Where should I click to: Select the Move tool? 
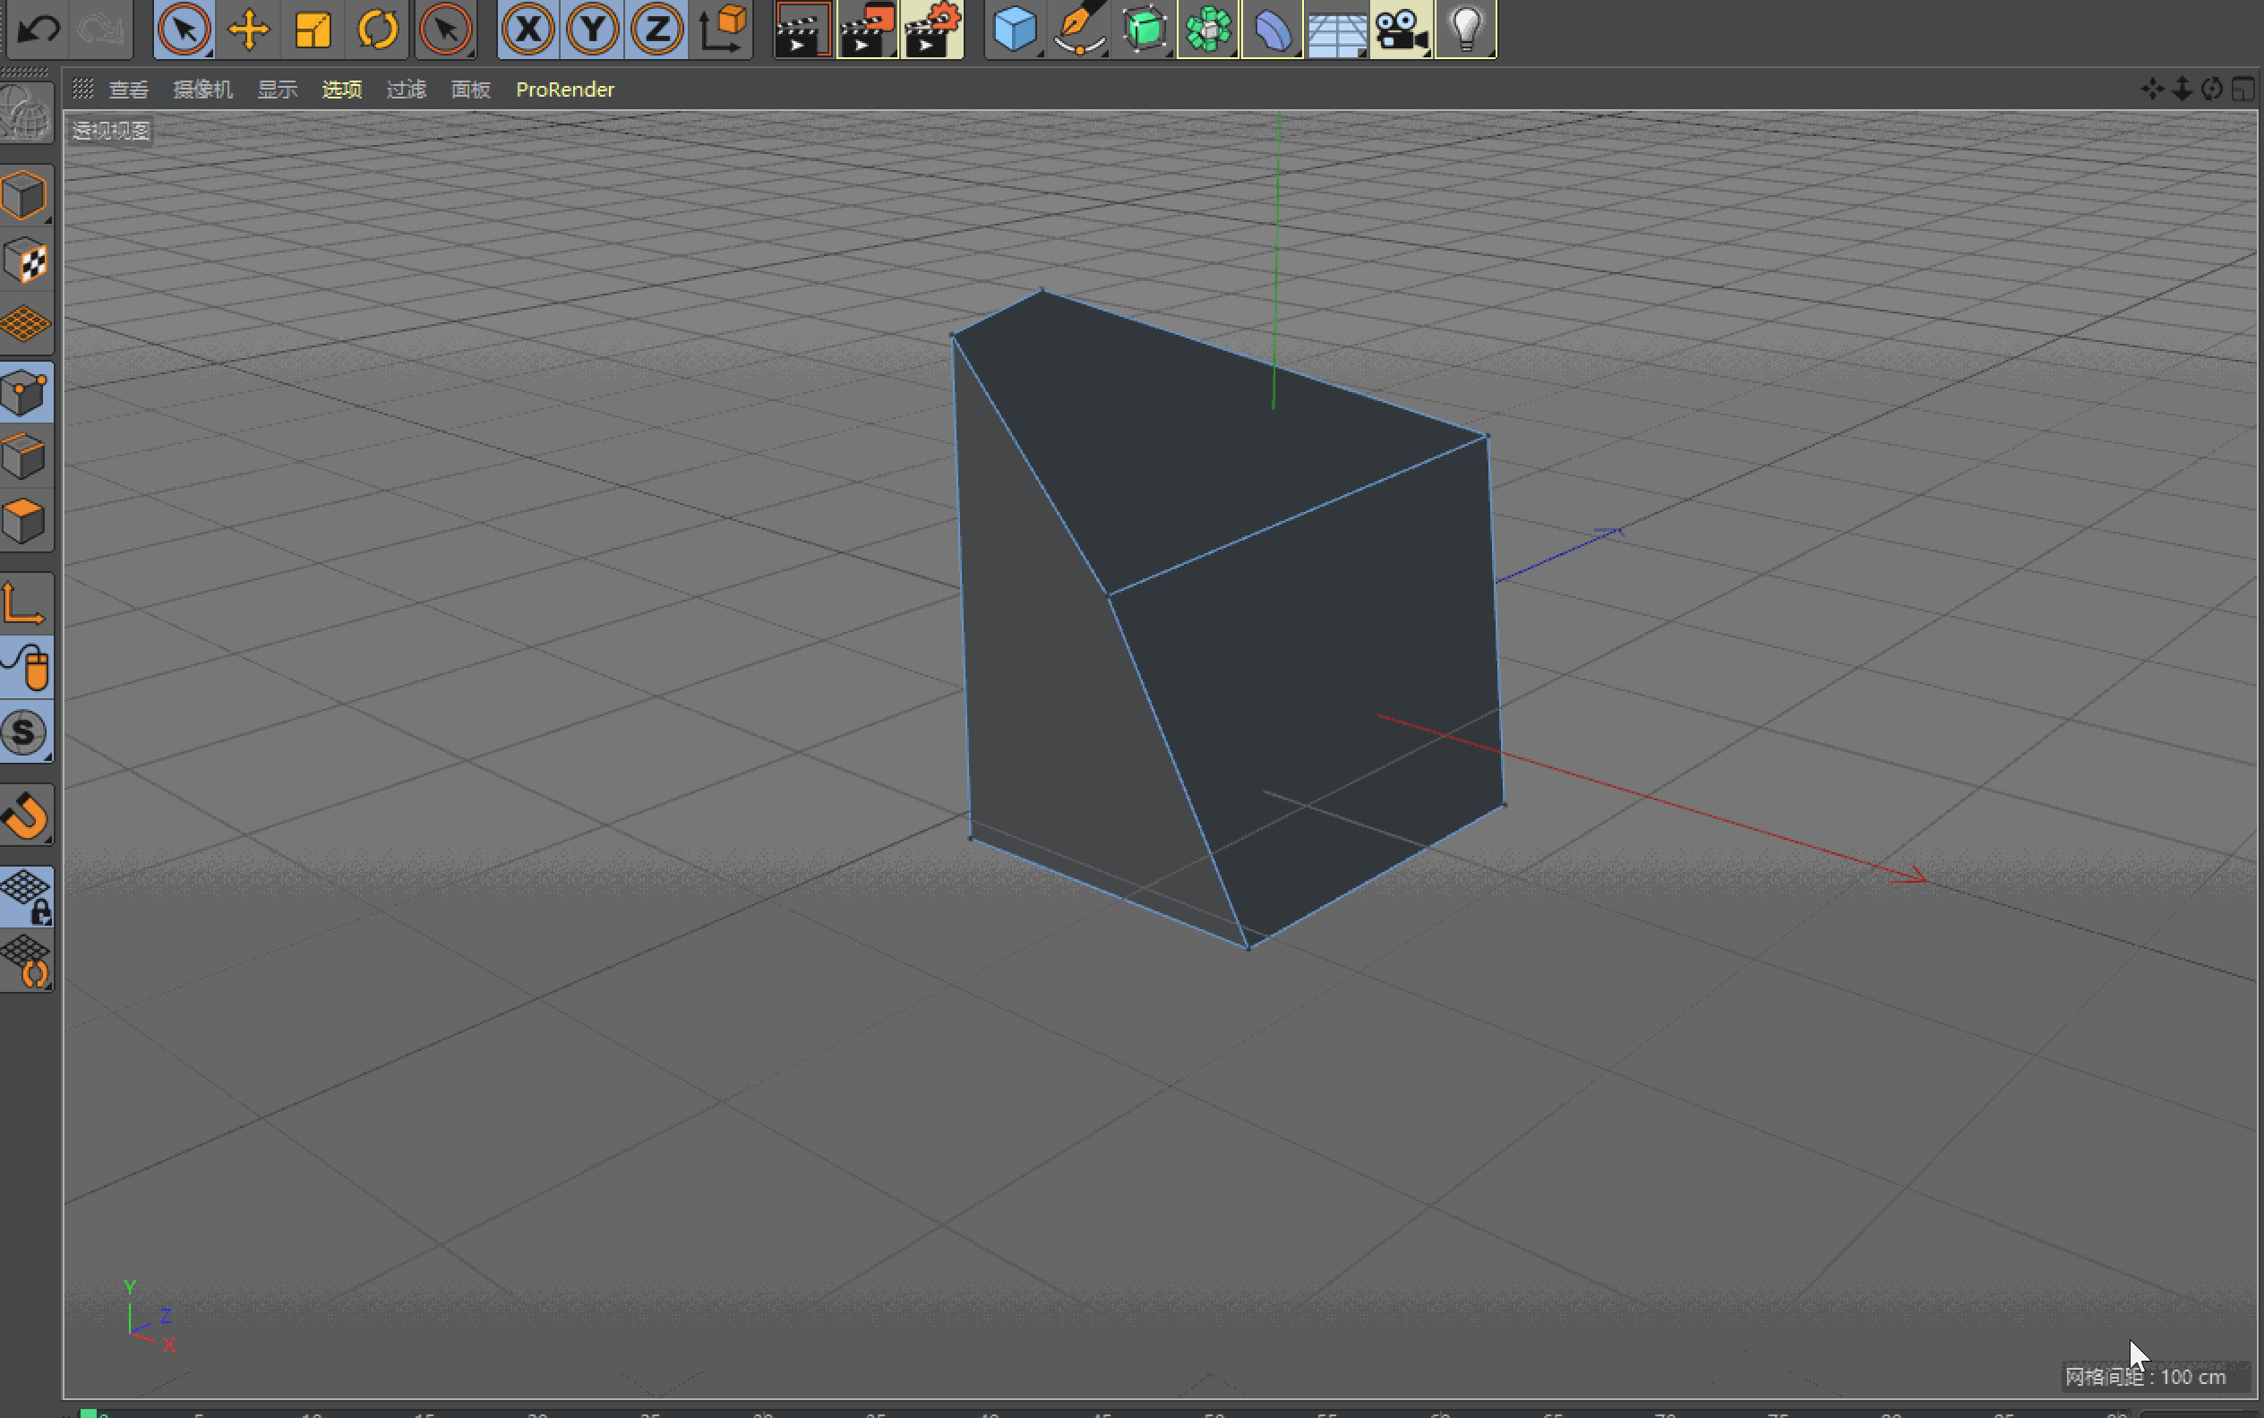(249, 29)
